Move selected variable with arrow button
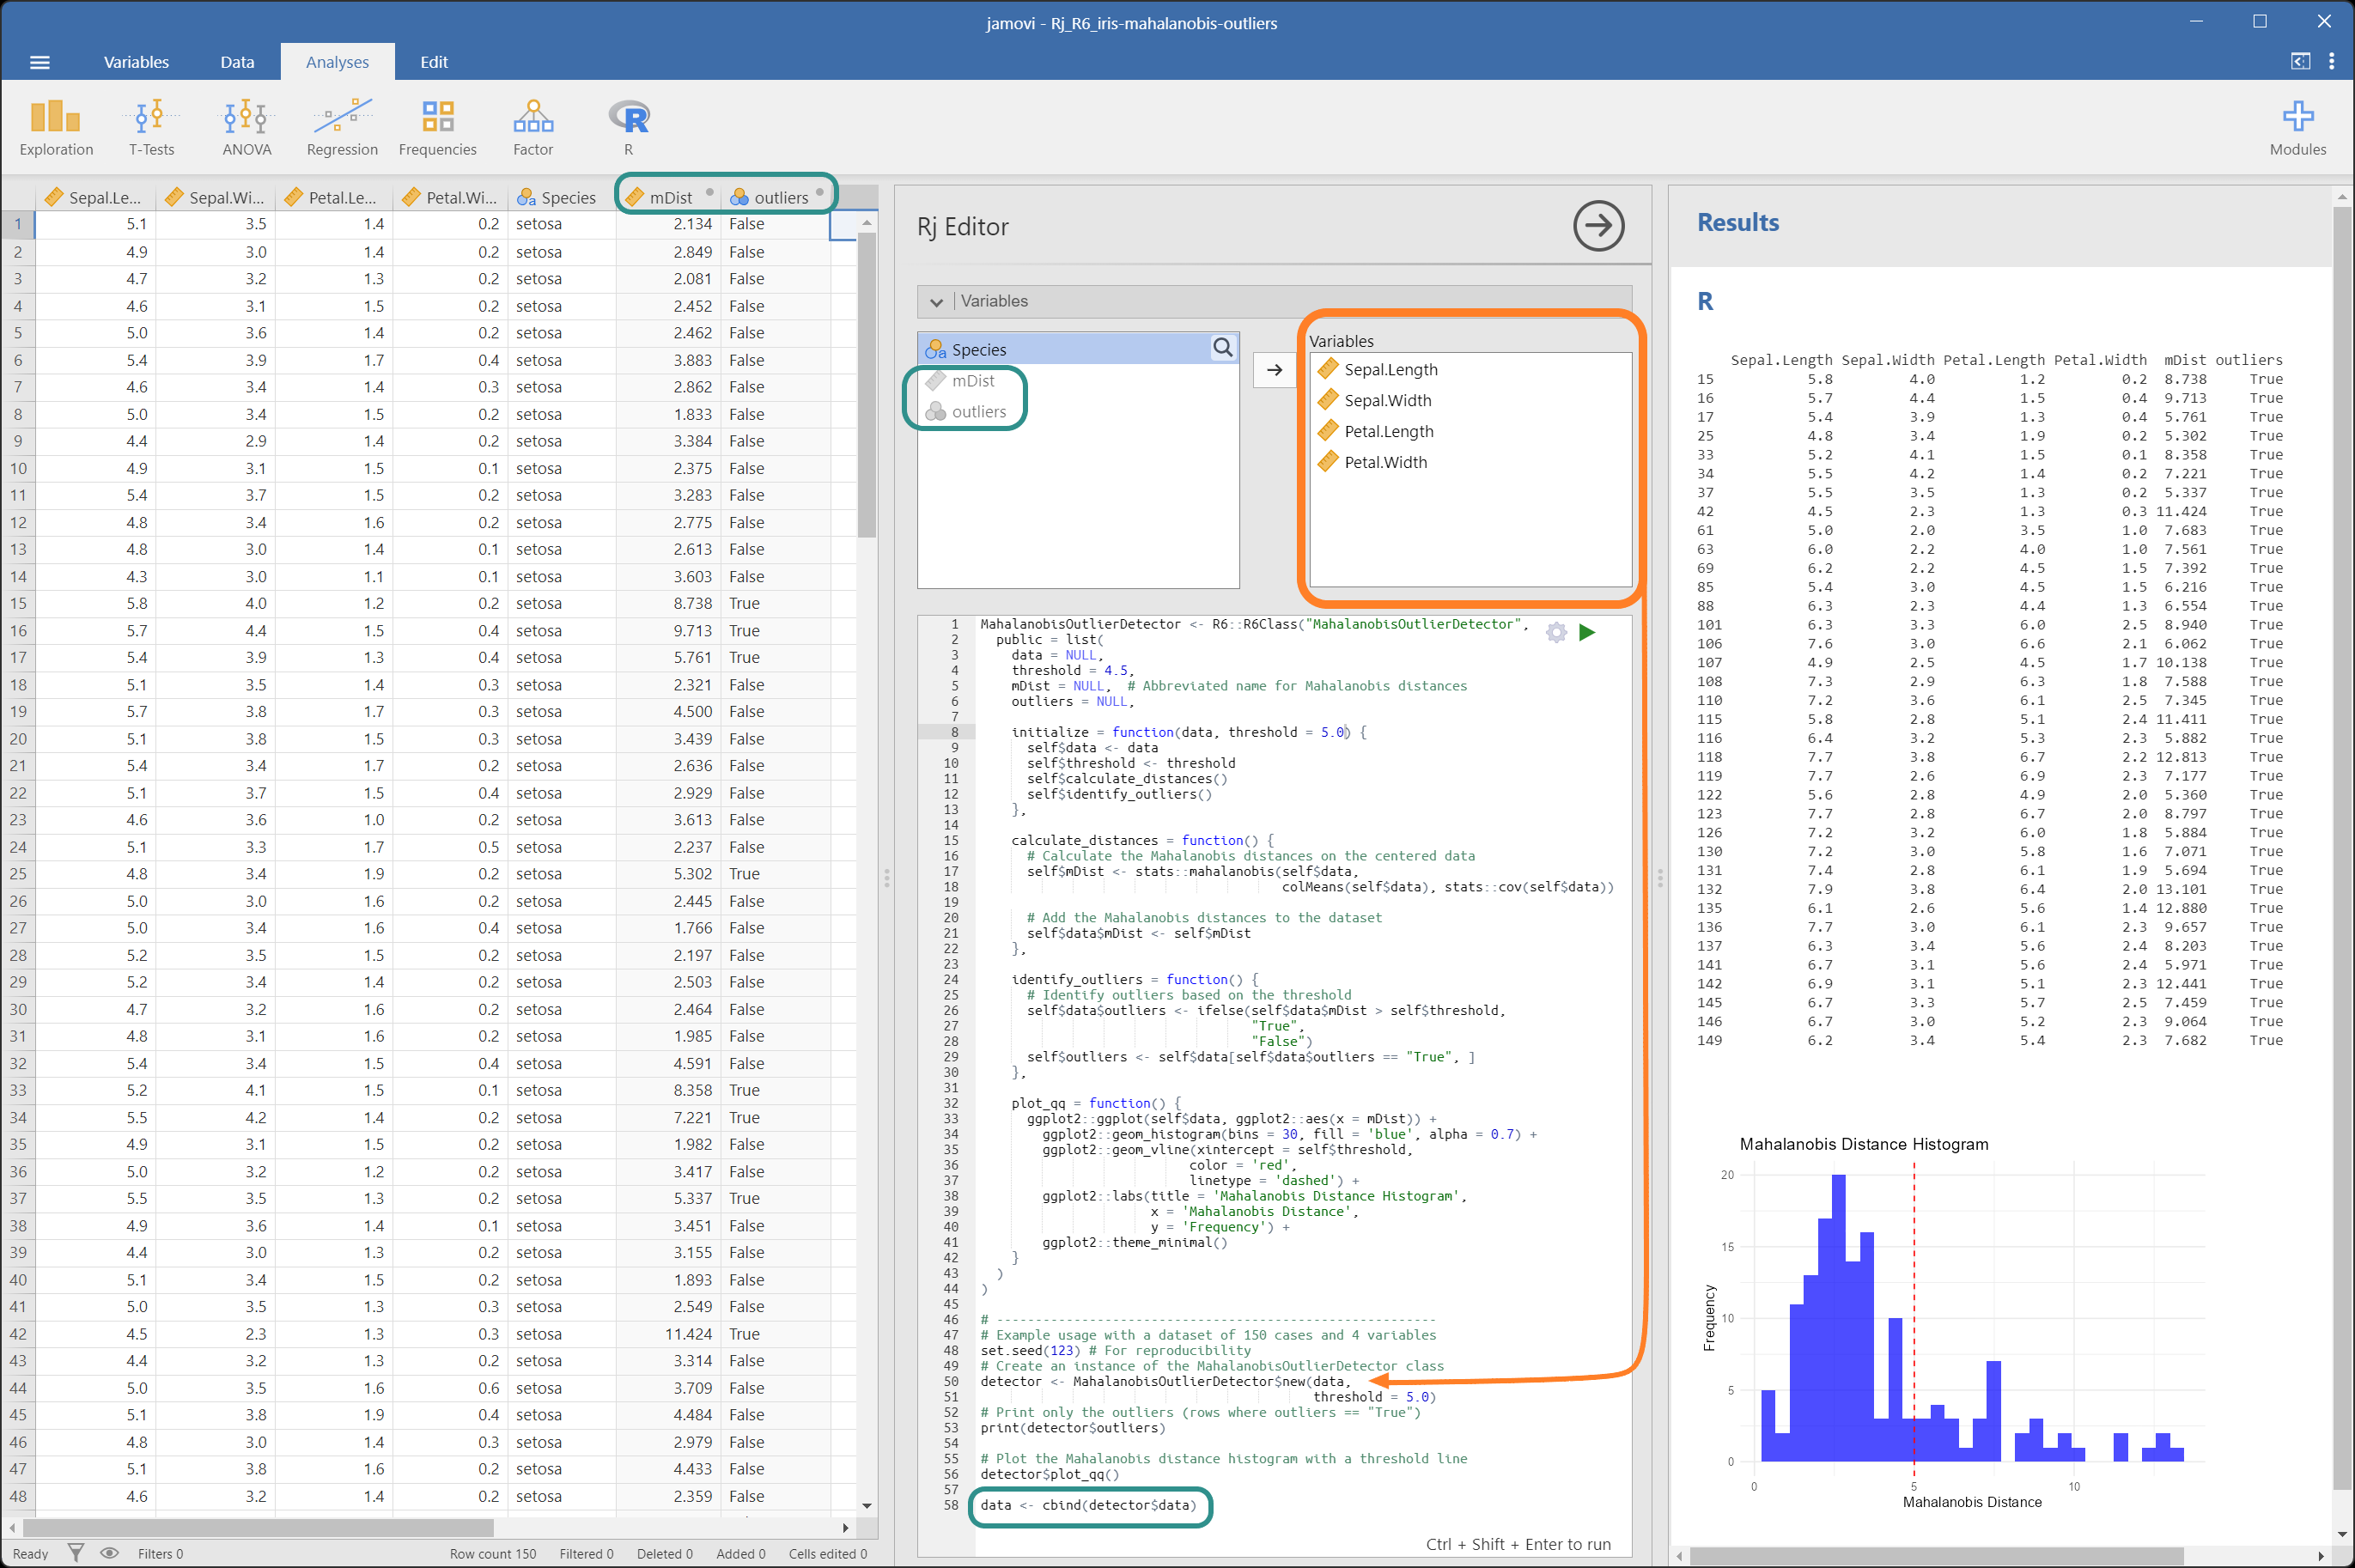2355x1568 pixels. pos(1274,370)
